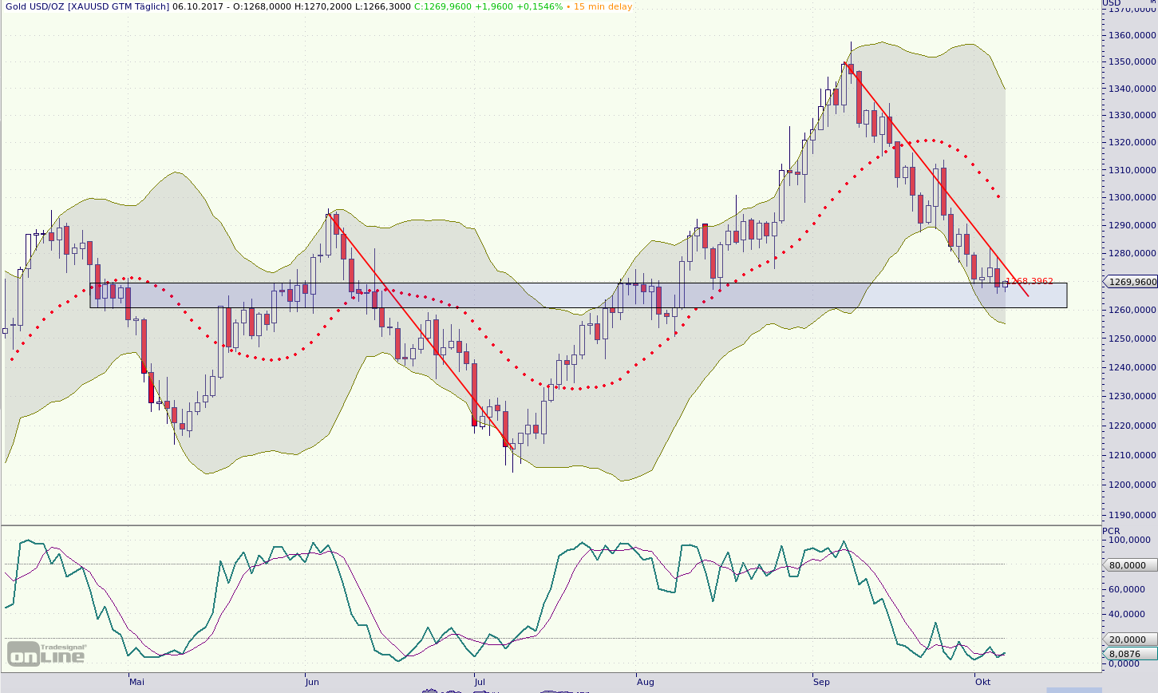Image resolution: width=1158 pixels, height=693 pixels.
Task: Click the price change "+1,9600"
Action: (x=492, y=6)
